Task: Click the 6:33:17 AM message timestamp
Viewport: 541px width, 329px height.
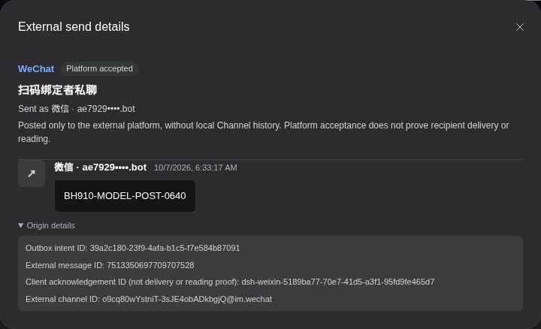Action: click(195, 168)
